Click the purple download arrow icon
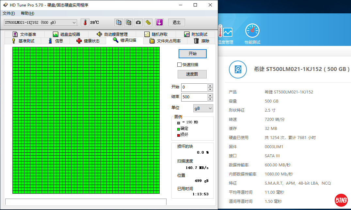 pos(159,22)
